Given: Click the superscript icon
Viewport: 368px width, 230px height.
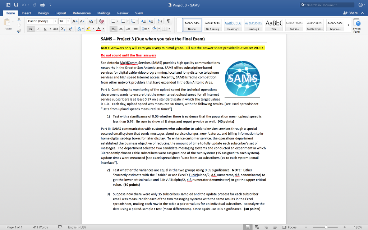Looking at the screenshot, I should pos(70,29).
